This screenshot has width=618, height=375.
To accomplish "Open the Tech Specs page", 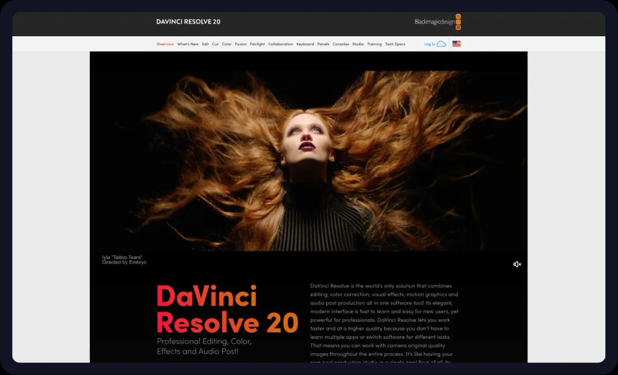I will 396,43.
